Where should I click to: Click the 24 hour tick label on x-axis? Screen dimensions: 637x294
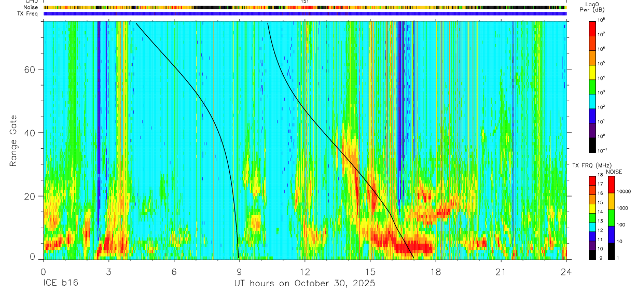pos(566,272)
